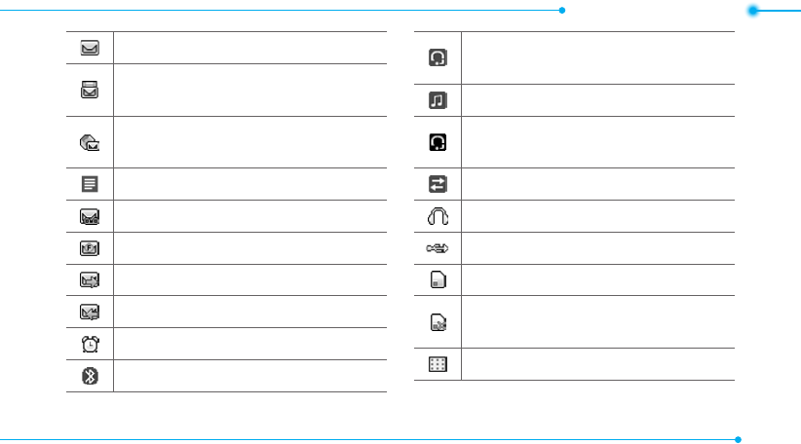Select the envelope with letter F icon
801x444 pixels.
90,248
